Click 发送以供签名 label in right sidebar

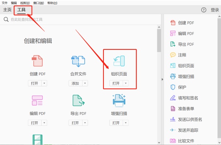click(x=190, y=119)
